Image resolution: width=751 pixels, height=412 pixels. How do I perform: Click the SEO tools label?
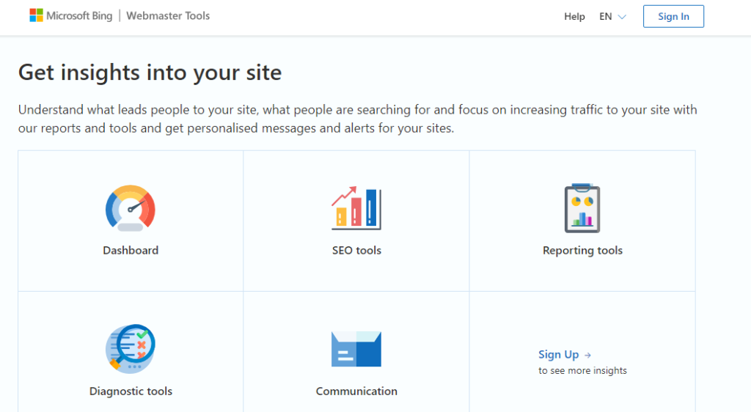pyautogui.click(x=356, y=250)
